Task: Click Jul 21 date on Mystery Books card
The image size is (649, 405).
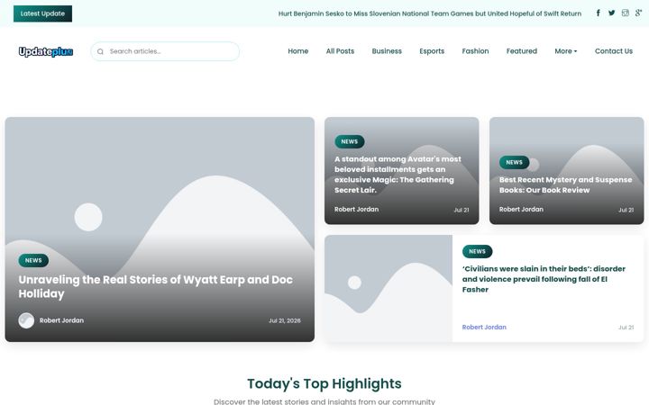Action: coord(626,210)
